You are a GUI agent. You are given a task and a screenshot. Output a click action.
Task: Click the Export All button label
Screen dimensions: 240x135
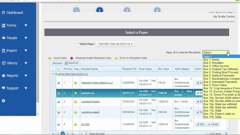tap(73, 63)
